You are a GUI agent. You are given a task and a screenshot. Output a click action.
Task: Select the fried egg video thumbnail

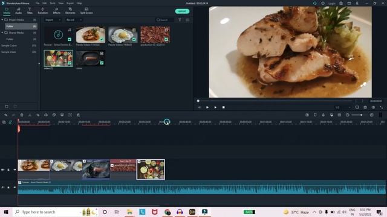tap(123, 35)
